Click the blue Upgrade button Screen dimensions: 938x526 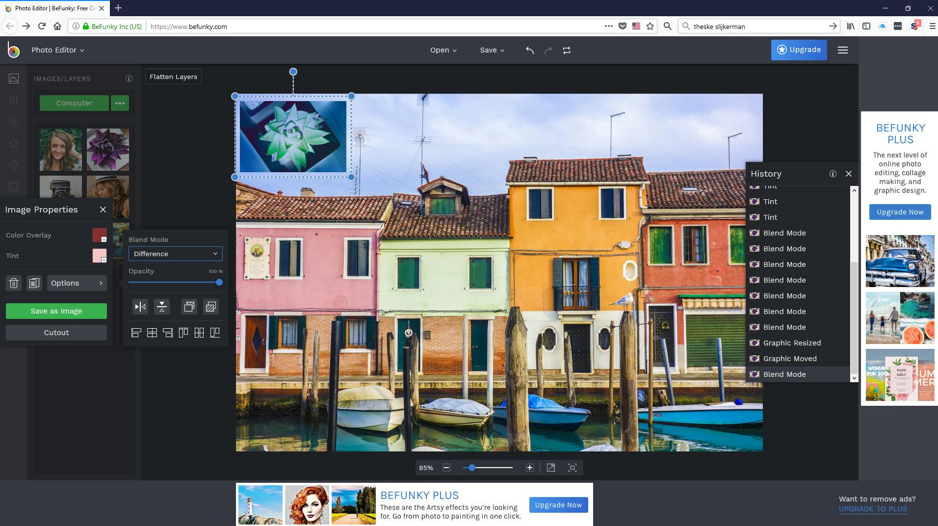coord(799,50)
